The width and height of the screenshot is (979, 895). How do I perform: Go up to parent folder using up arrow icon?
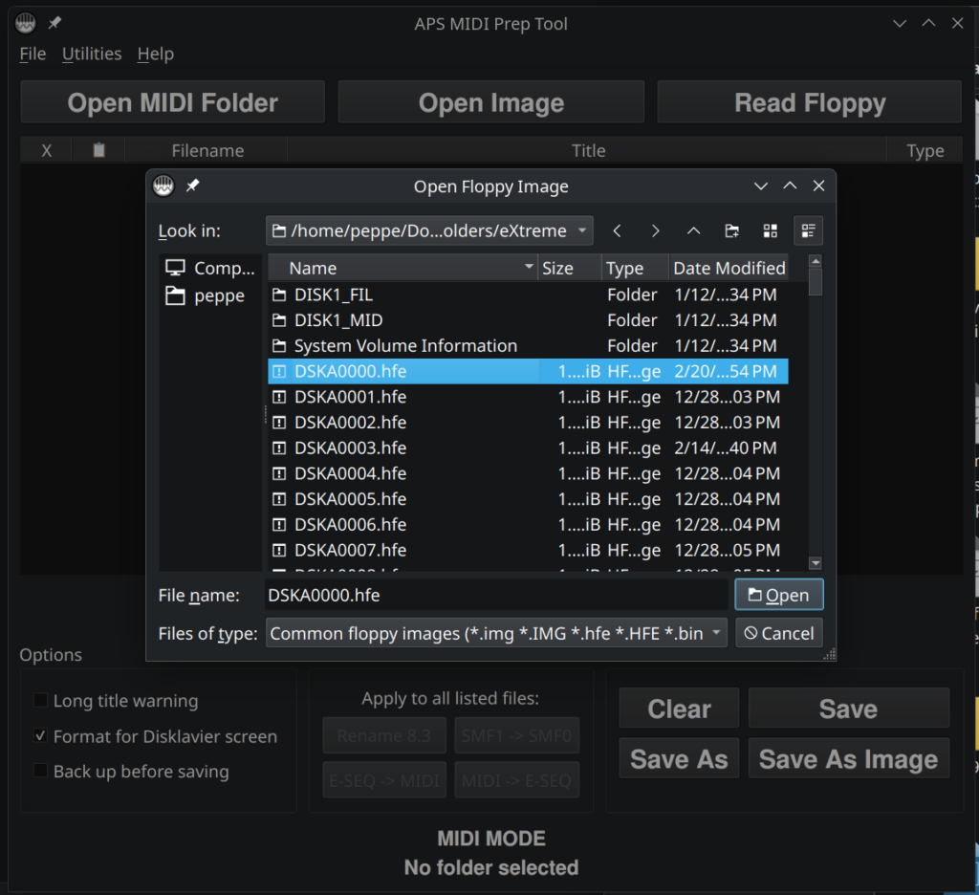point(693,230)
